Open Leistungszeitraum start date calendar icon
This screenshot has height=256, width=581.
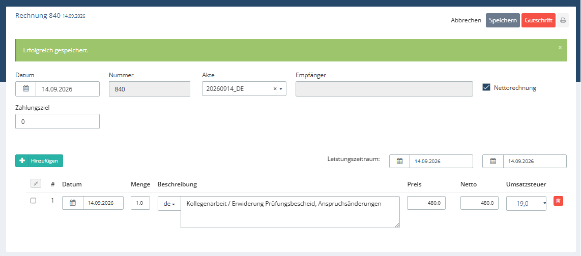(399, 162)
